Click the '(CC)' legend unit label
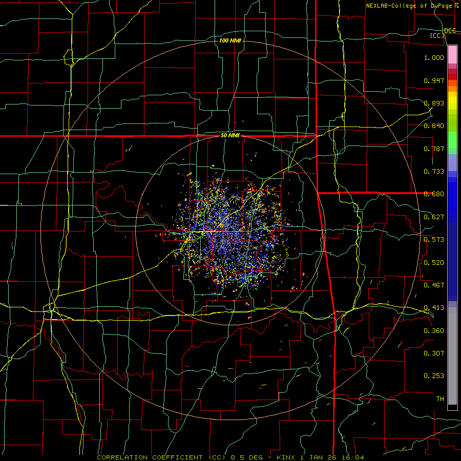This screenshot has height=461, width=461. [x=437, y=35]
